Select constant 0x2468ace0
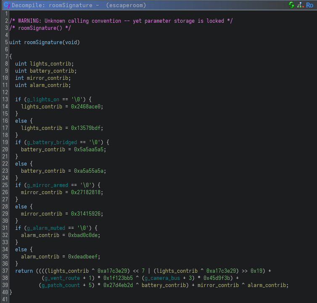Image resolution: width=317 pixels, height=303 pixels. click(x=86, y=106)
